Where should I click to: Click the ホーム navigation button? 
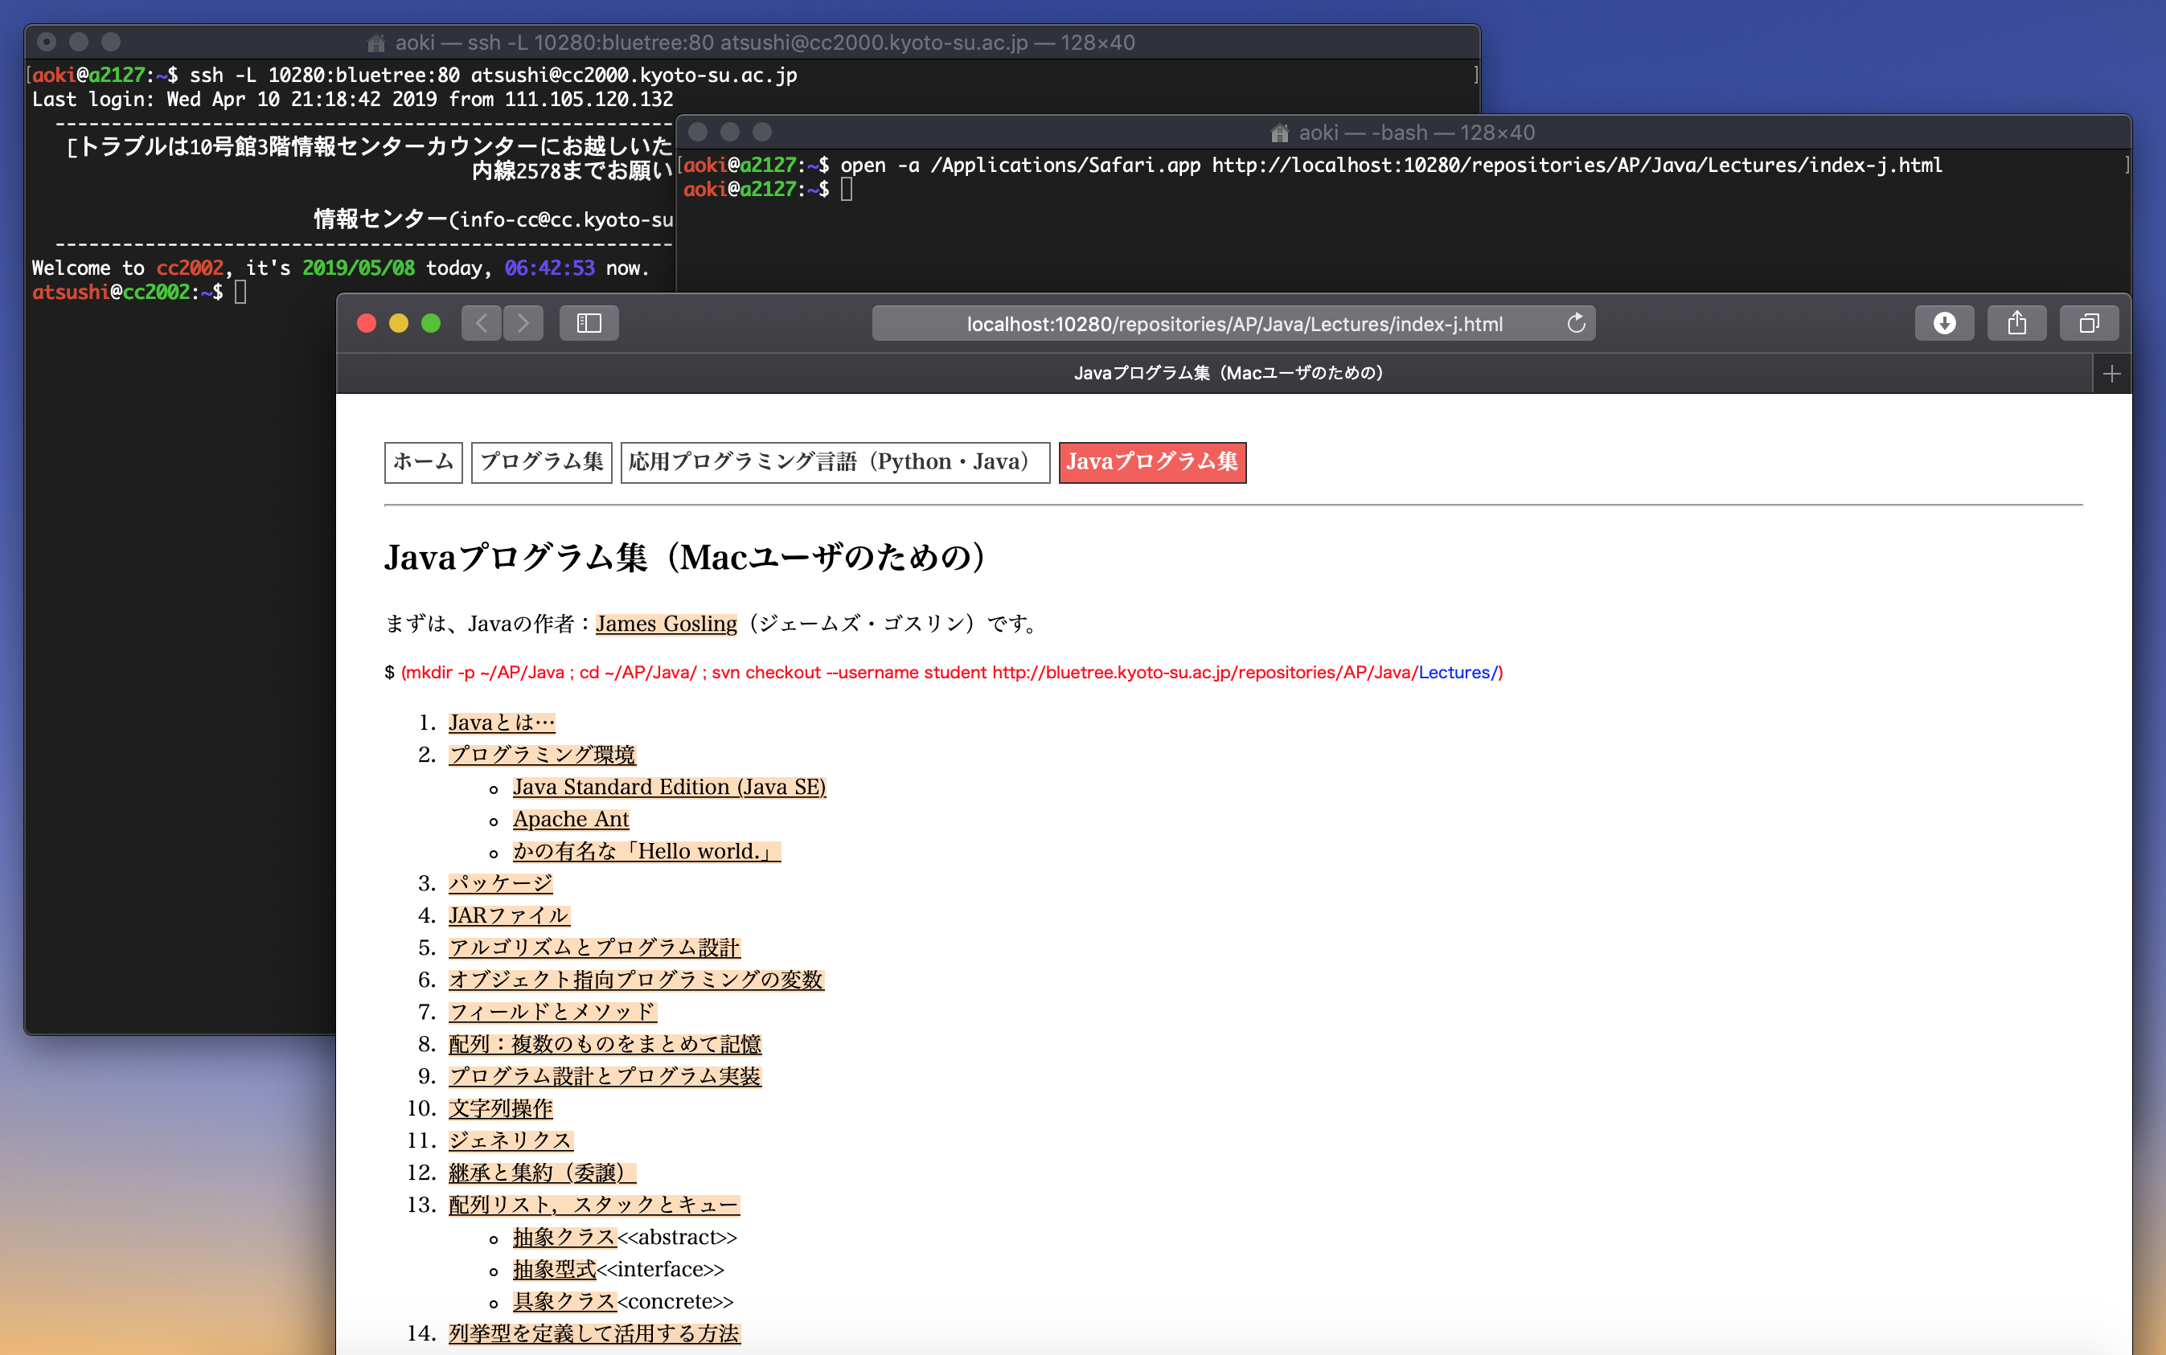pyautogui.click(x=423, y=462)
